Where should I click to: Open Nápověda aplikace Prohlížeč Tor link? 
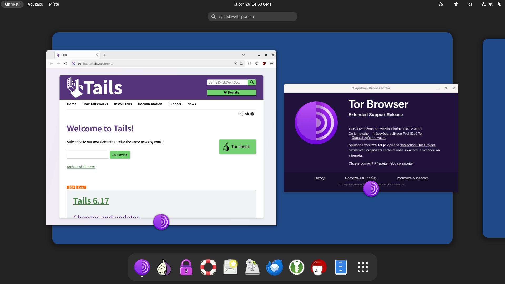398,134
